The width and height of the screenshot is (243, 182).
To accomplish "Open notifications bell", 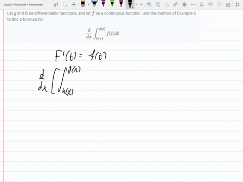I will click(x=201, y=5).
